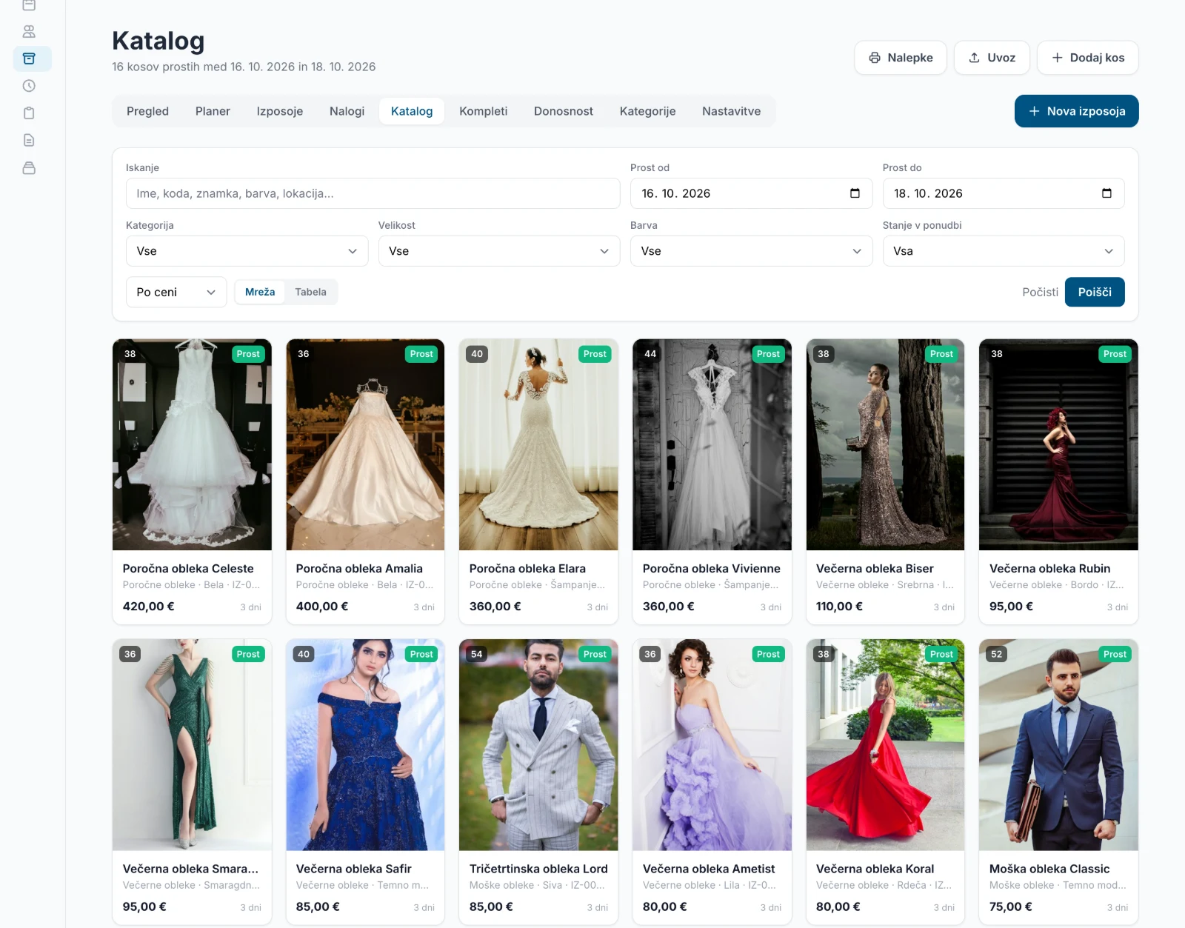1185x928 pixels.
Task: Expand the Kategorija dropdown
Action: [x=247, y=251]
